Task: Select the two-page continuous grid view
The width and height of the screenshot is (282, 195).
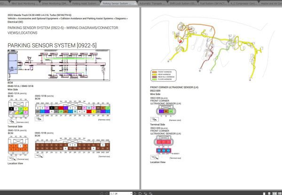Action: pos(280,194)
